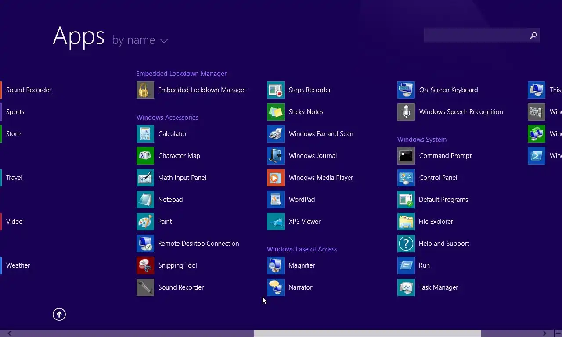The image size is (562, 337).
Task: Open WordPad icon
Action: click(276, 200)
